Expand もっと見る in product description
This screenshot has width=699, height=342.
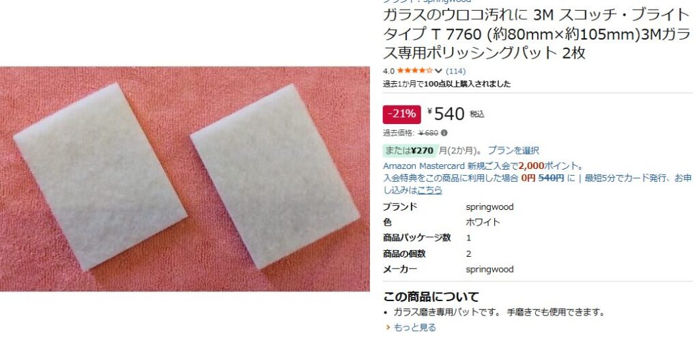414,328
